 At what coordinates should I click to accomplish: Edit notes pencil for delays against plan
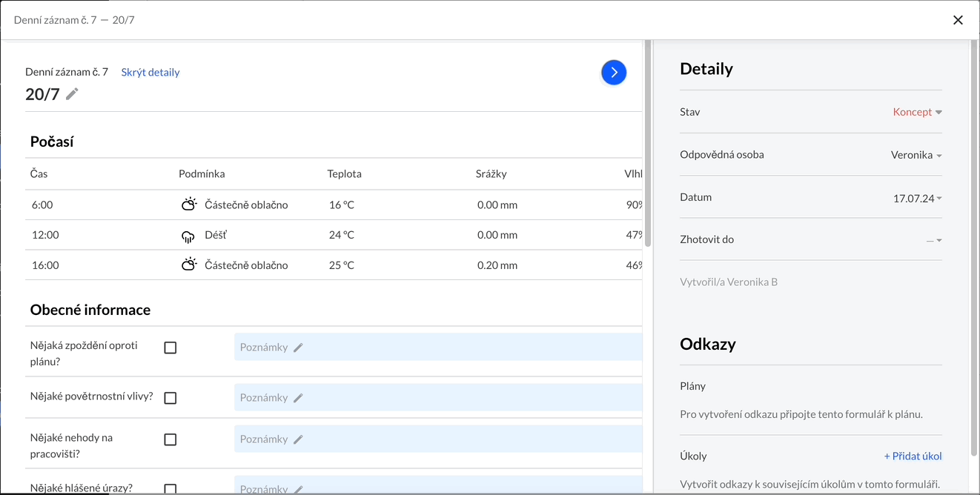point(298,348)
